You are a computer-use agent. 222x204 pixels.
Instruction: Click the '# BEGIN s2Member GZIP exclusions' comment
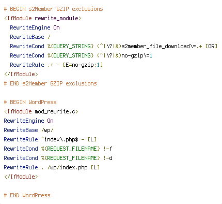tap(54, 9)
